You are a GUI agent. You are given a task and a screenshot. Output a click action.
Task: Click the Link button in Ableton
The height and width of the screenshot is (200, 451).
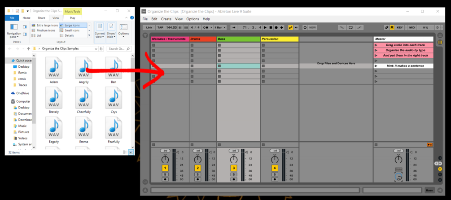pos(149,28)
